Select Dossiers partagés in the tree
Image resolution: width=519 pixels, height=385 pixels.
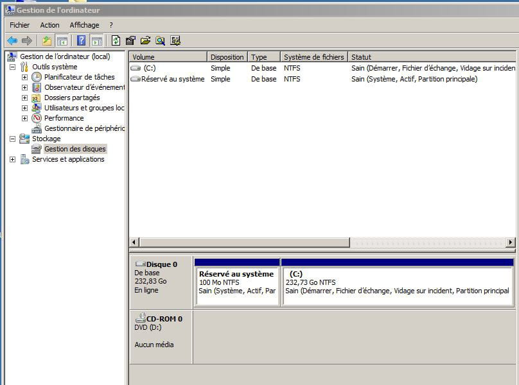pos(72,98)
